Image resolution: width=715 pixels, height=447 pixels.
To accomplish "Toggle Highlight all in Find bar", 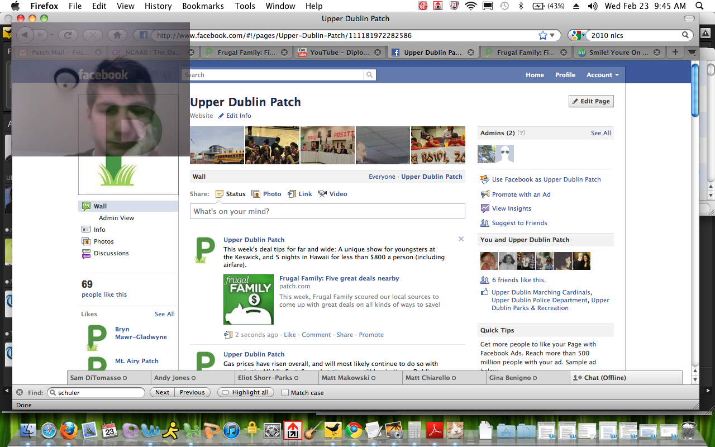I will (x=246, y=392).
